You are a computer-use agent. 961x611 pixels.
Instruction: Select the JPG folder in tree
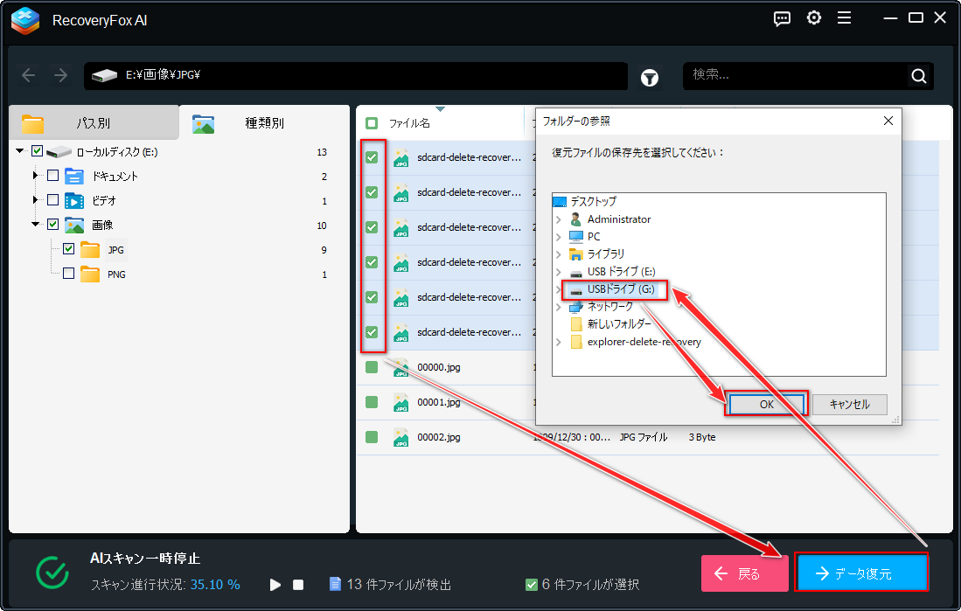[115, 250]
